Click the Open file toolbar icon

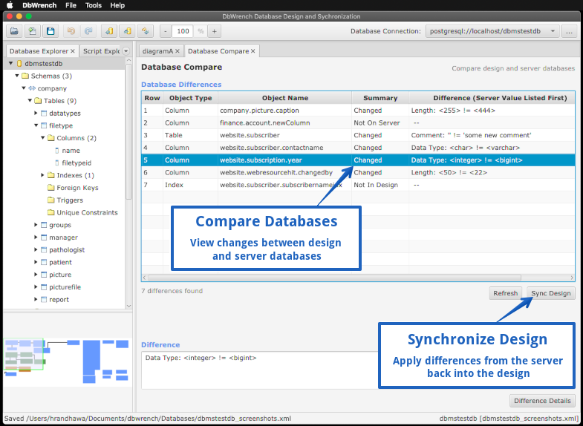point(14,31)
